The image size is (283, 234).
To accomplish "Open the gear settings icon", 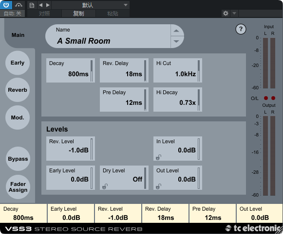I will 226,13.
